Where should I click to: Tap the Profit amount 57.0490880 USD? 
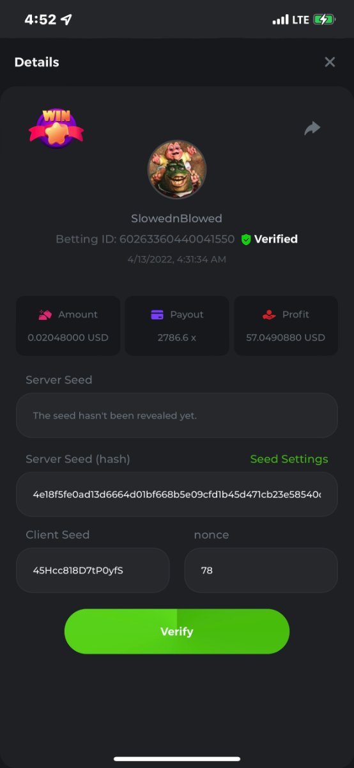[286, 337]
